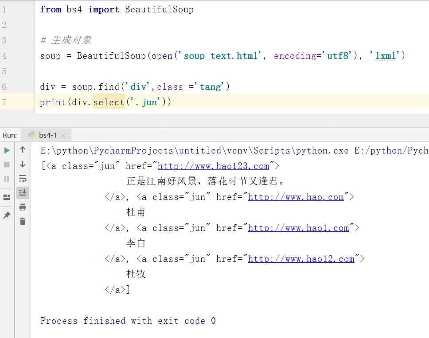
Task: Toggle Soft-Wrap in the console
Action: coord(23,179)
